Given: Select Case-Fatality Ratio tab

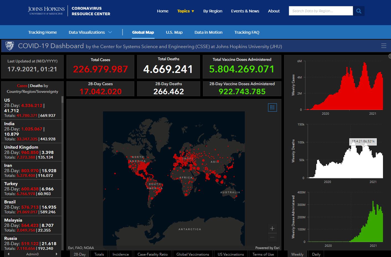Looking at the screenshot, I should (153, 254).
